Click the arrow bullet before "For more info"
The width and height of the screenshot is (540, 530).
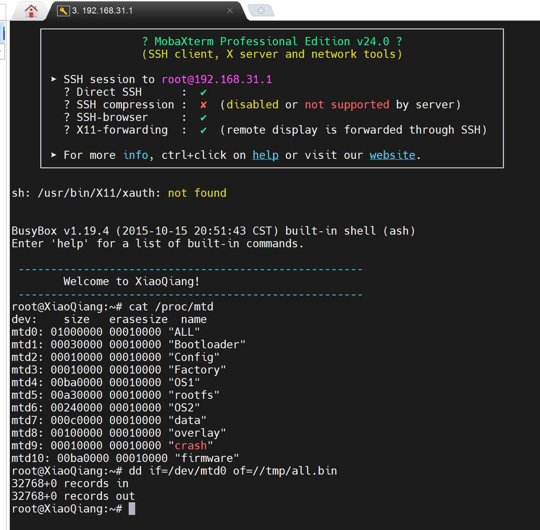point(54,155)
